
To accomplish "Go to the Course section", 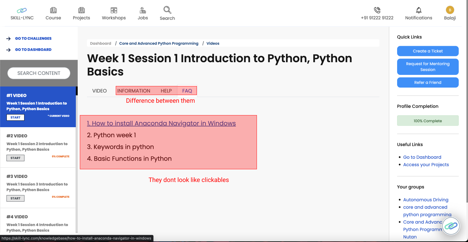I will 53,14.
